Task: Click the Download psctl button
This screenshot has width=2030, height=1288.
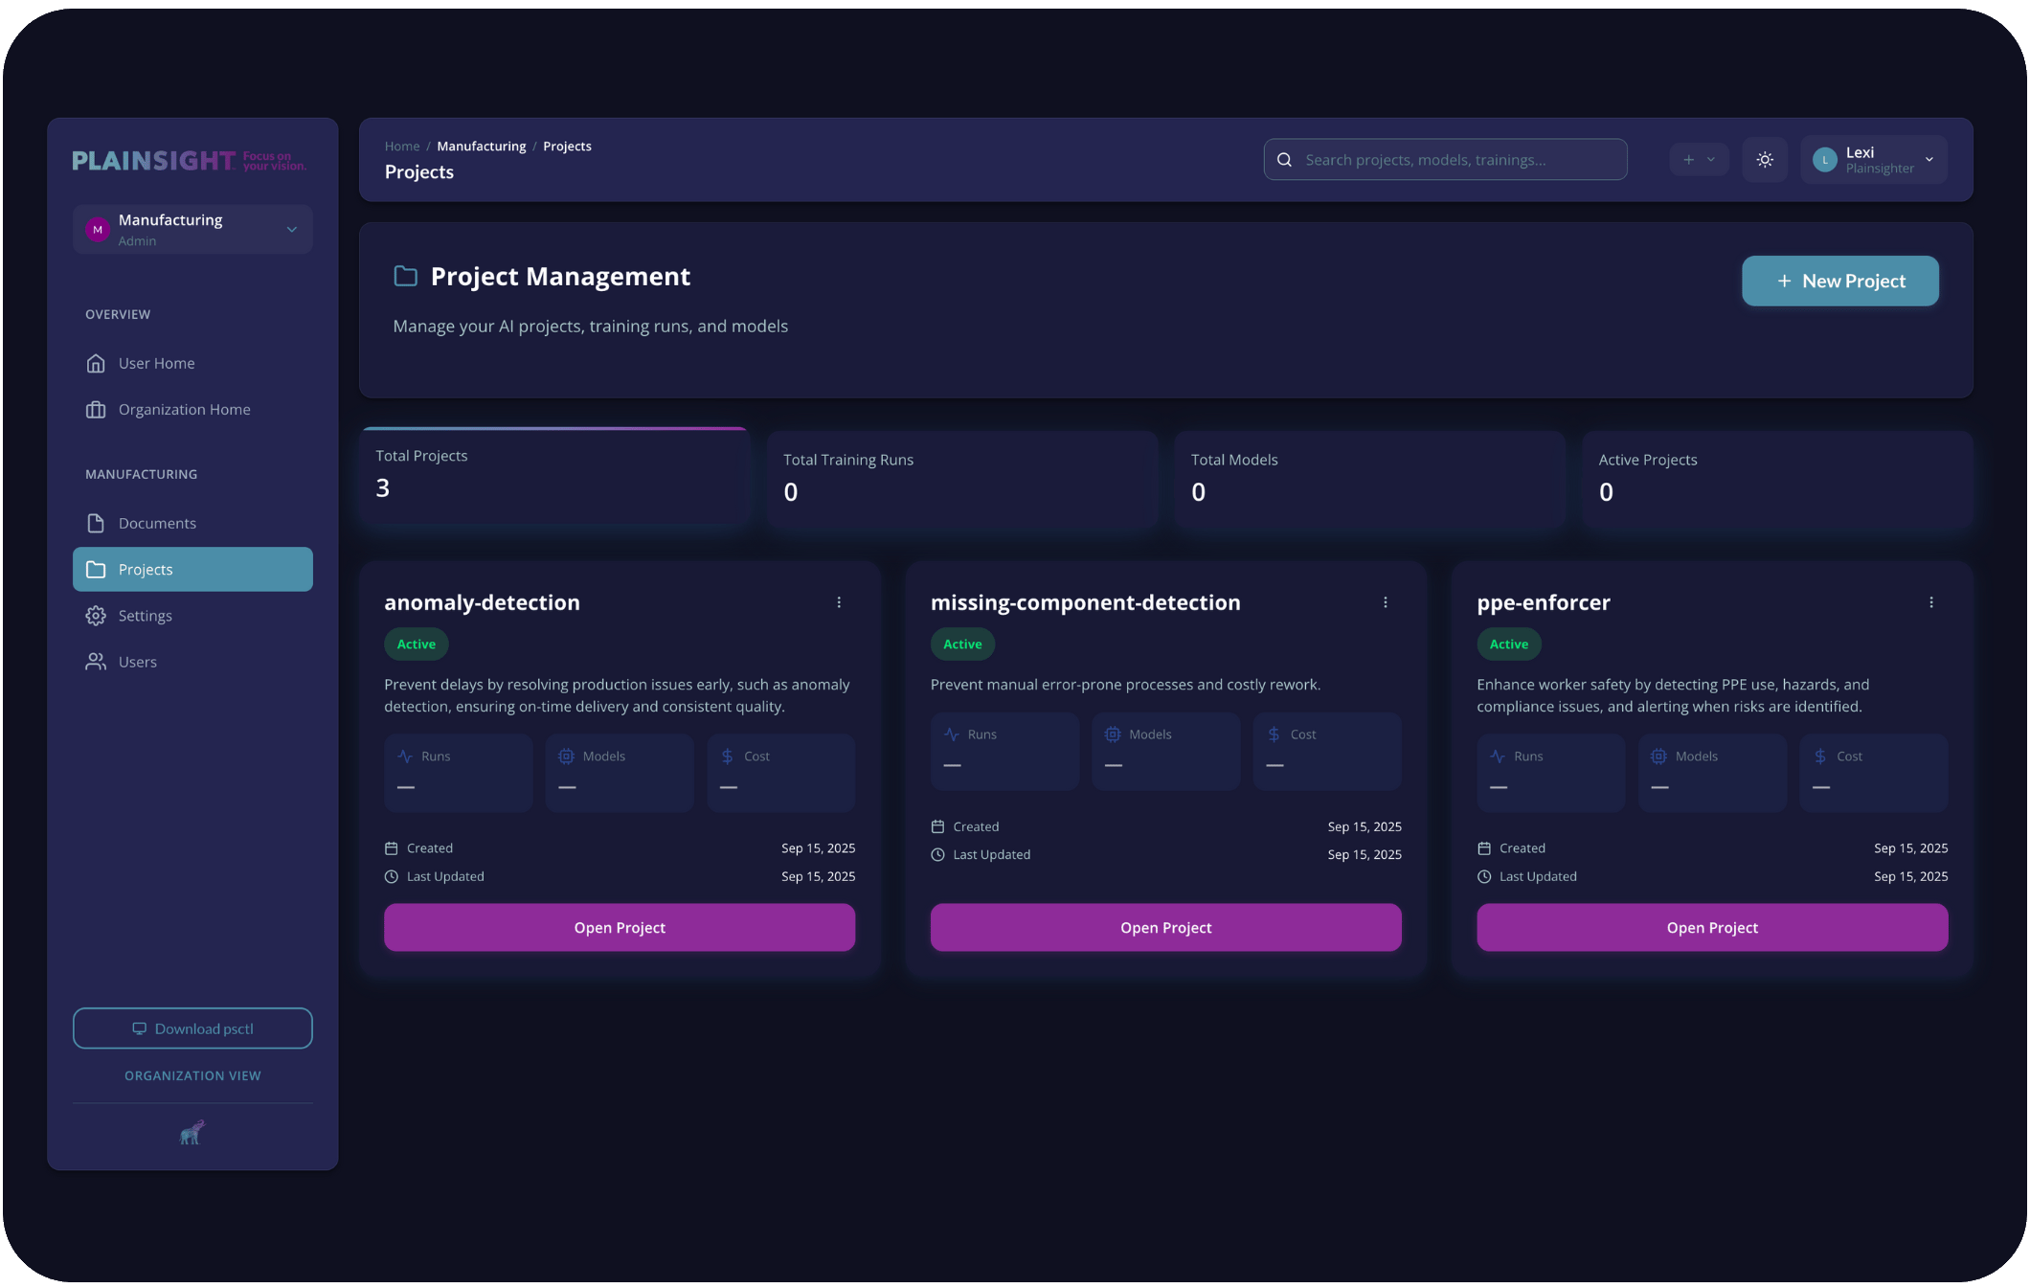Action: [192, 1028]
